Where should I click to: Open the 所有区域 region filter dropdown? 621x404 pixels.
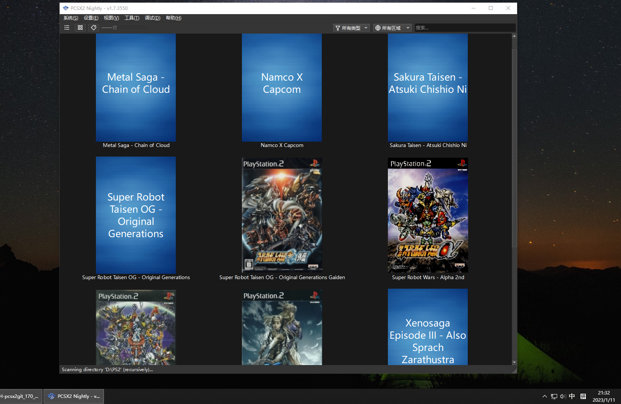coord(392,28)
